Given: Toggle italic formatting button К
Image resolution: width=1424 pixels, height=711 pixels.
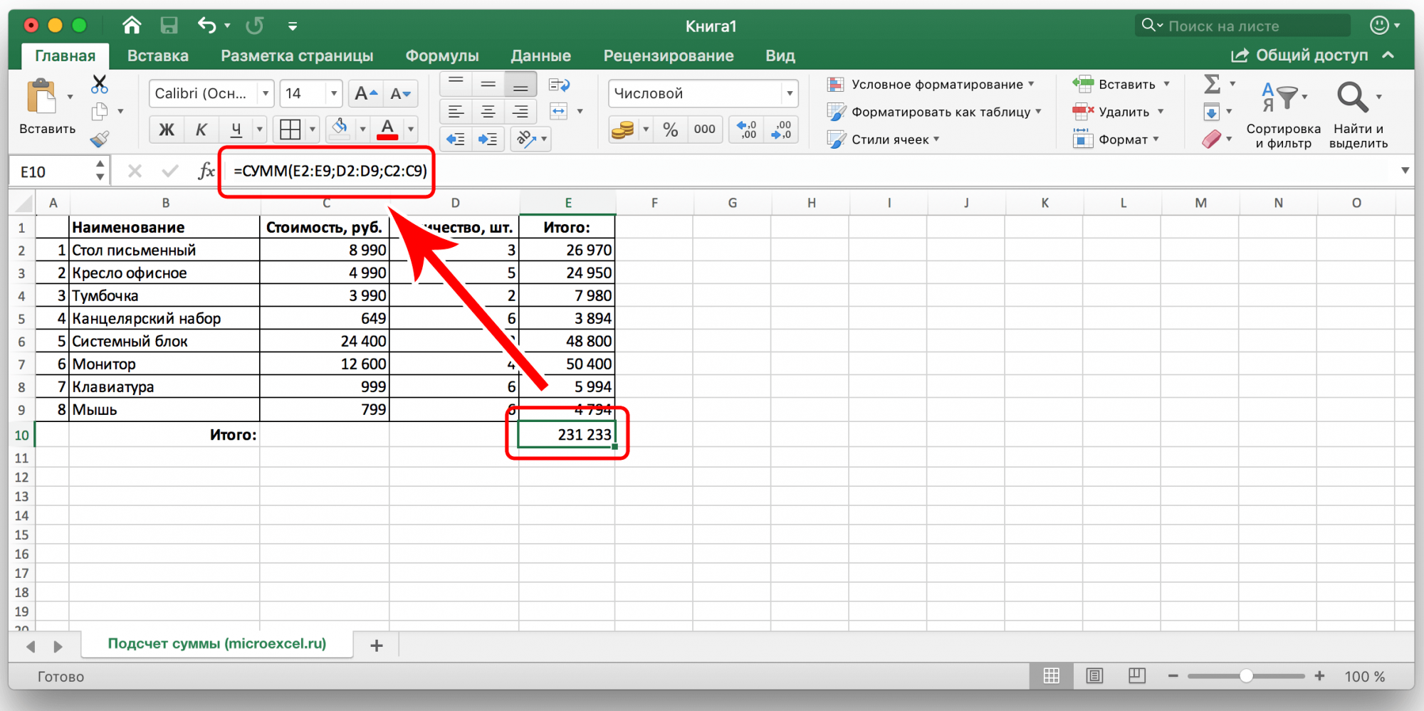Looking at the screenshot, I should [x=201, y=130].
